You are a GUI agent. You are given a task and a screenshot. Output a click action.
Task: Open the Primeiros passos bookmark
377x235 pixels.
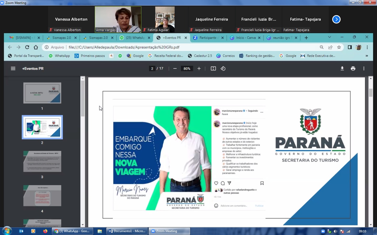coord(90,56)
